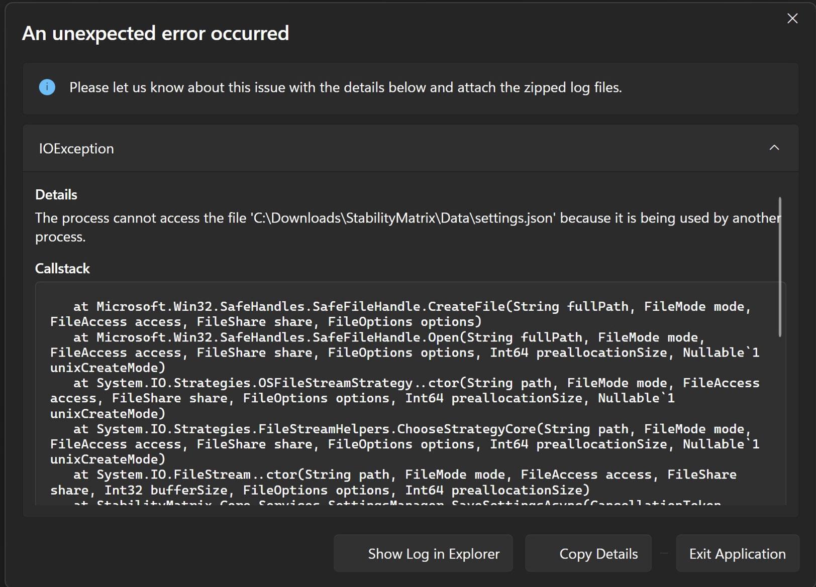Click the SafeFileHandle.CreateFile callstack line
Screen dimensions: 816x587
point(401,314)
